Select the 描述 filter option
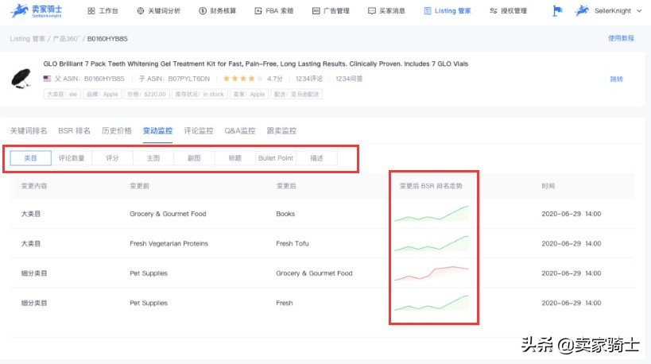 [x=316, y=158]
